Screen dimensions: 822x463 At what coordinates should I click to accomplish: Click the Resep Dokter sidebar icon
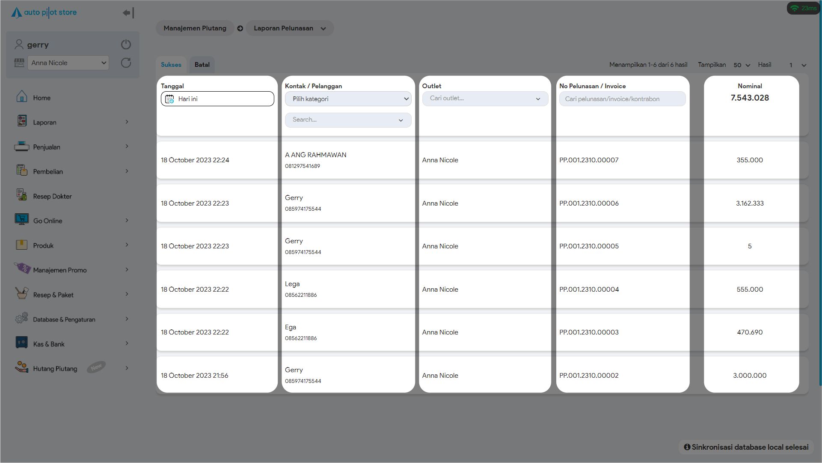[x=21, y=195]
